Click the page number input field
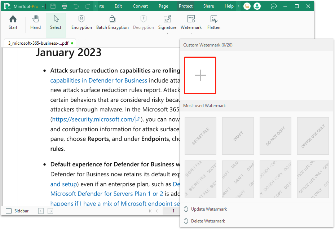 pyautogui.click(x=171, y=211)
